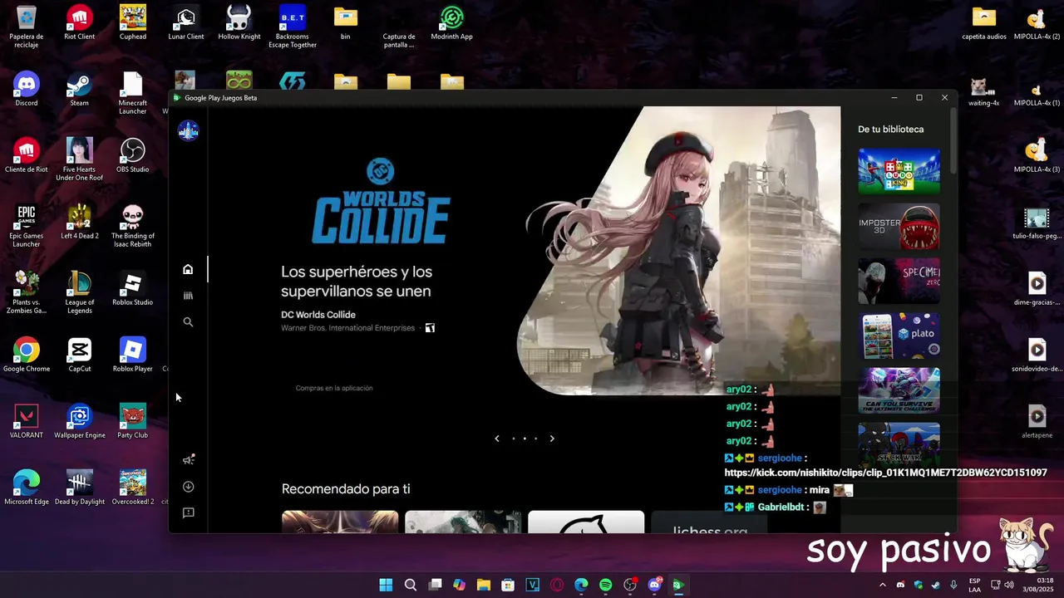The image size is (1064, 598).
Task: Open Google Chrome desktop icon
Action: pyautogui.click(x=27, y=355)
